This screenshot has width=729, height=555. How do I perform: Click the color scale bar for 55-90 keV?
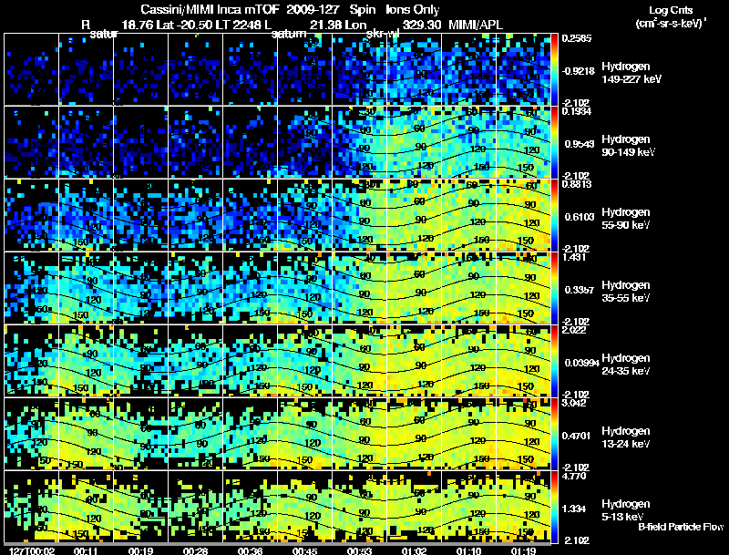[x=554, y=215]
